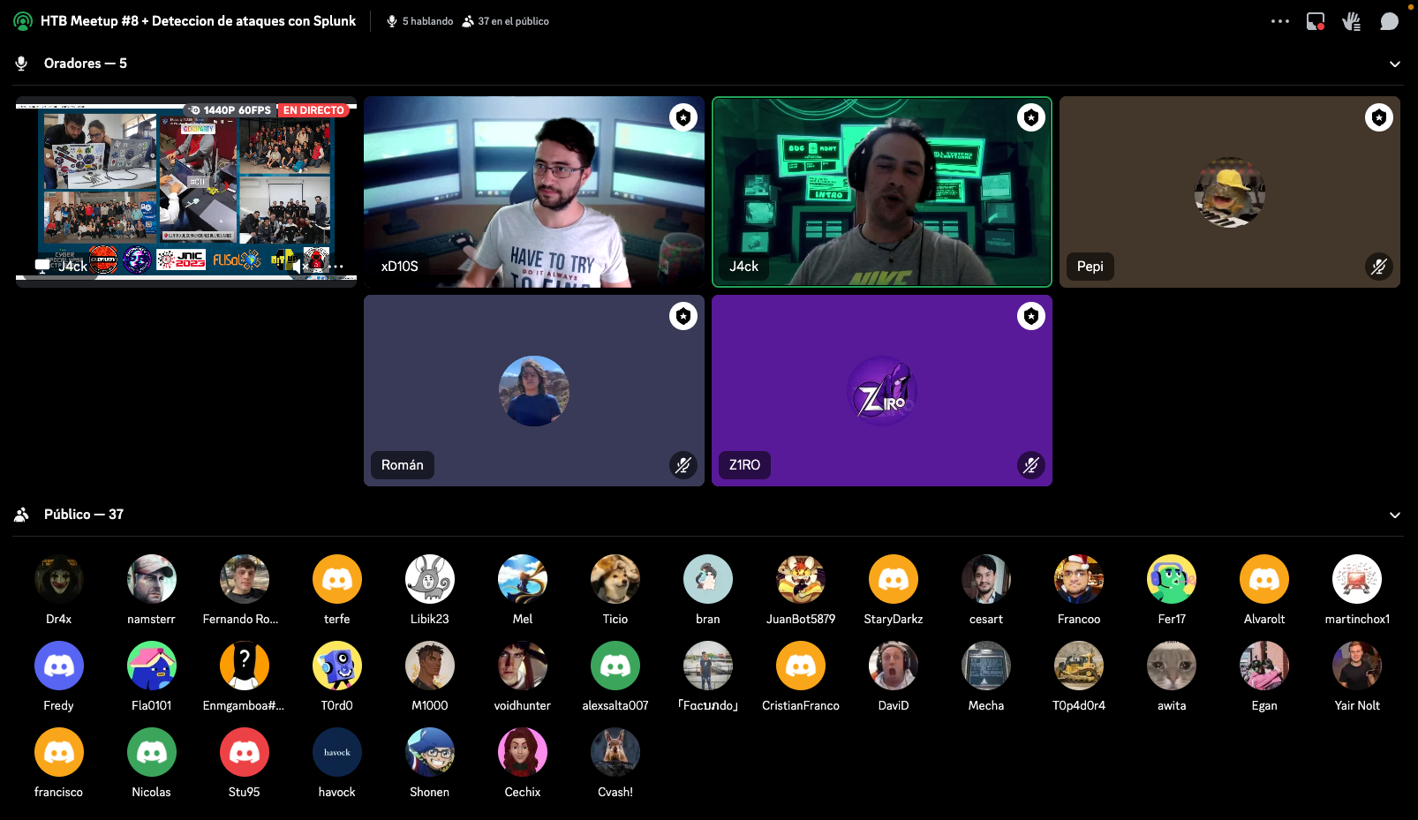Click the Público — 37 section header

(84, 515)
